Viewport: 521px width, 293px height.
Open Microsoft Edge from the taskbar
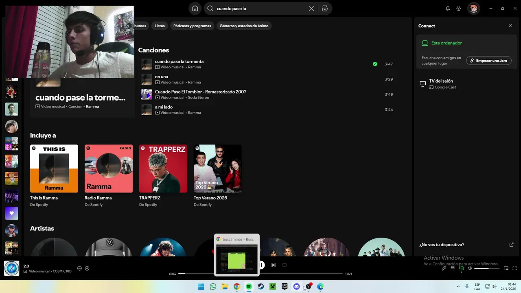coord(320,286)
